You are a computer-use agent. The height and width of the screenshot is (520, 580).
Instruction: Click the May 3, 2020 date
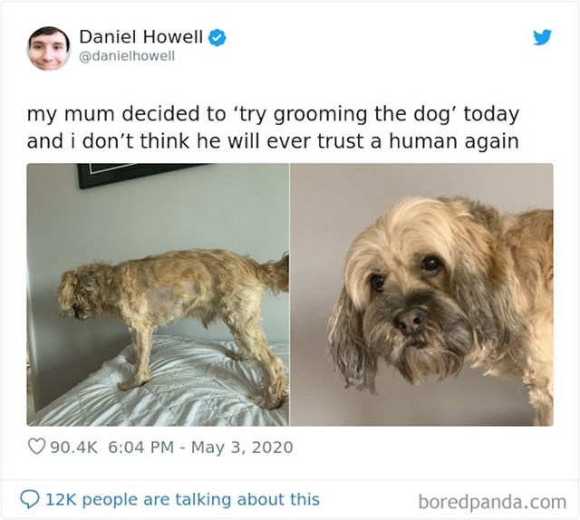[x=242, y=448]
